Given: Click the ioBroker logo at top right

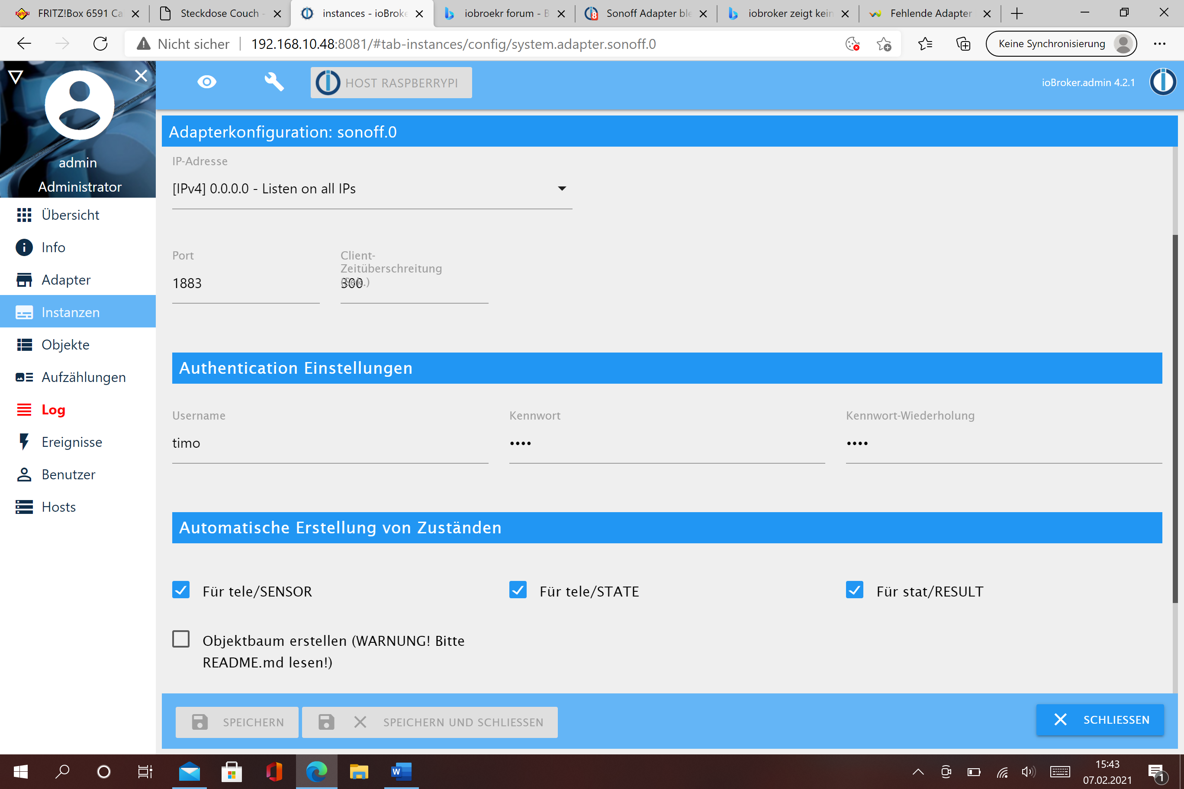Looking at the screenshot, I should tap(1162, 82).
